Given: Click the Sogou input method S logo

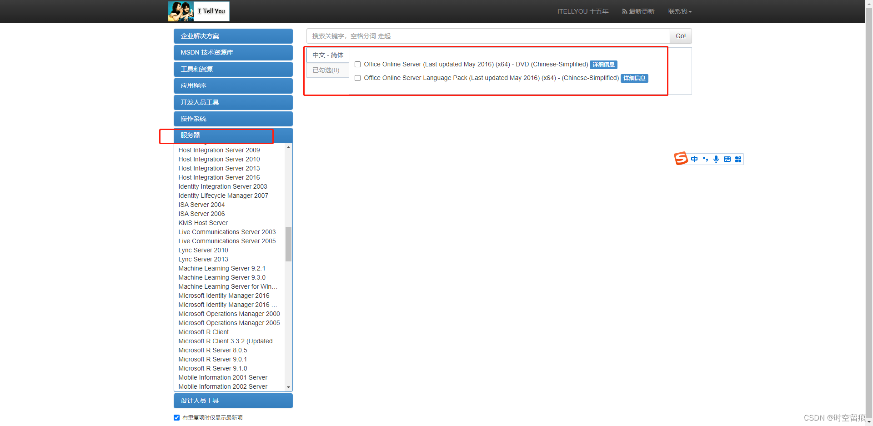Looking at the screenshot, I should 681,159.
